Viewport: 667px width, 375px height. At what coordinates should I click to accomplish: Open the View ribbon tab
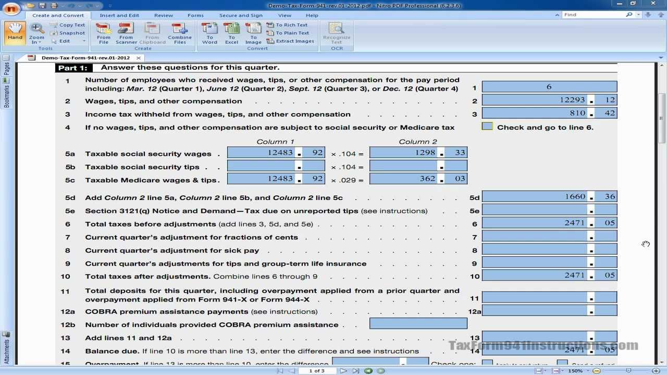pos(285,15)
